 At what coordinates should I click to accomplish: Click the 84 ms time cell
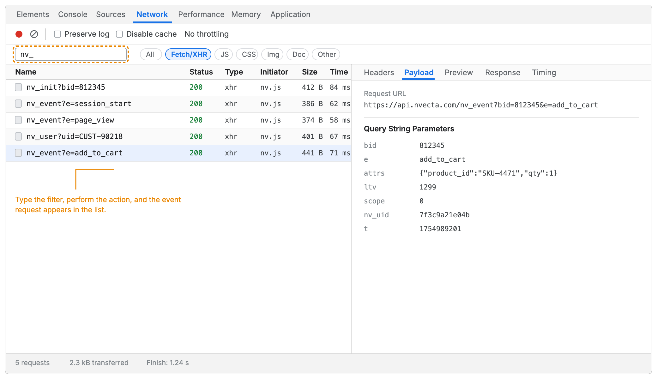[x=340, y=87]
